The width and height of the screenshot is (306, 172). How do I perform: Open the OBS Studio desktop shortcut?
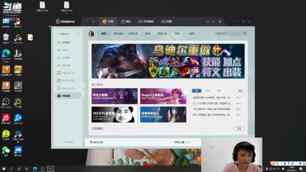point(6,103)
